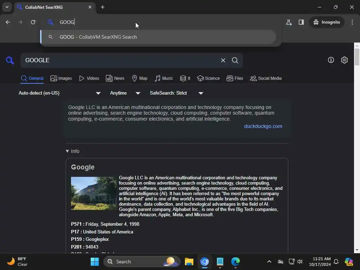Viewport: 360px width, 270px height.
Task: Click the P17 United States row
Action: (102, 232)
